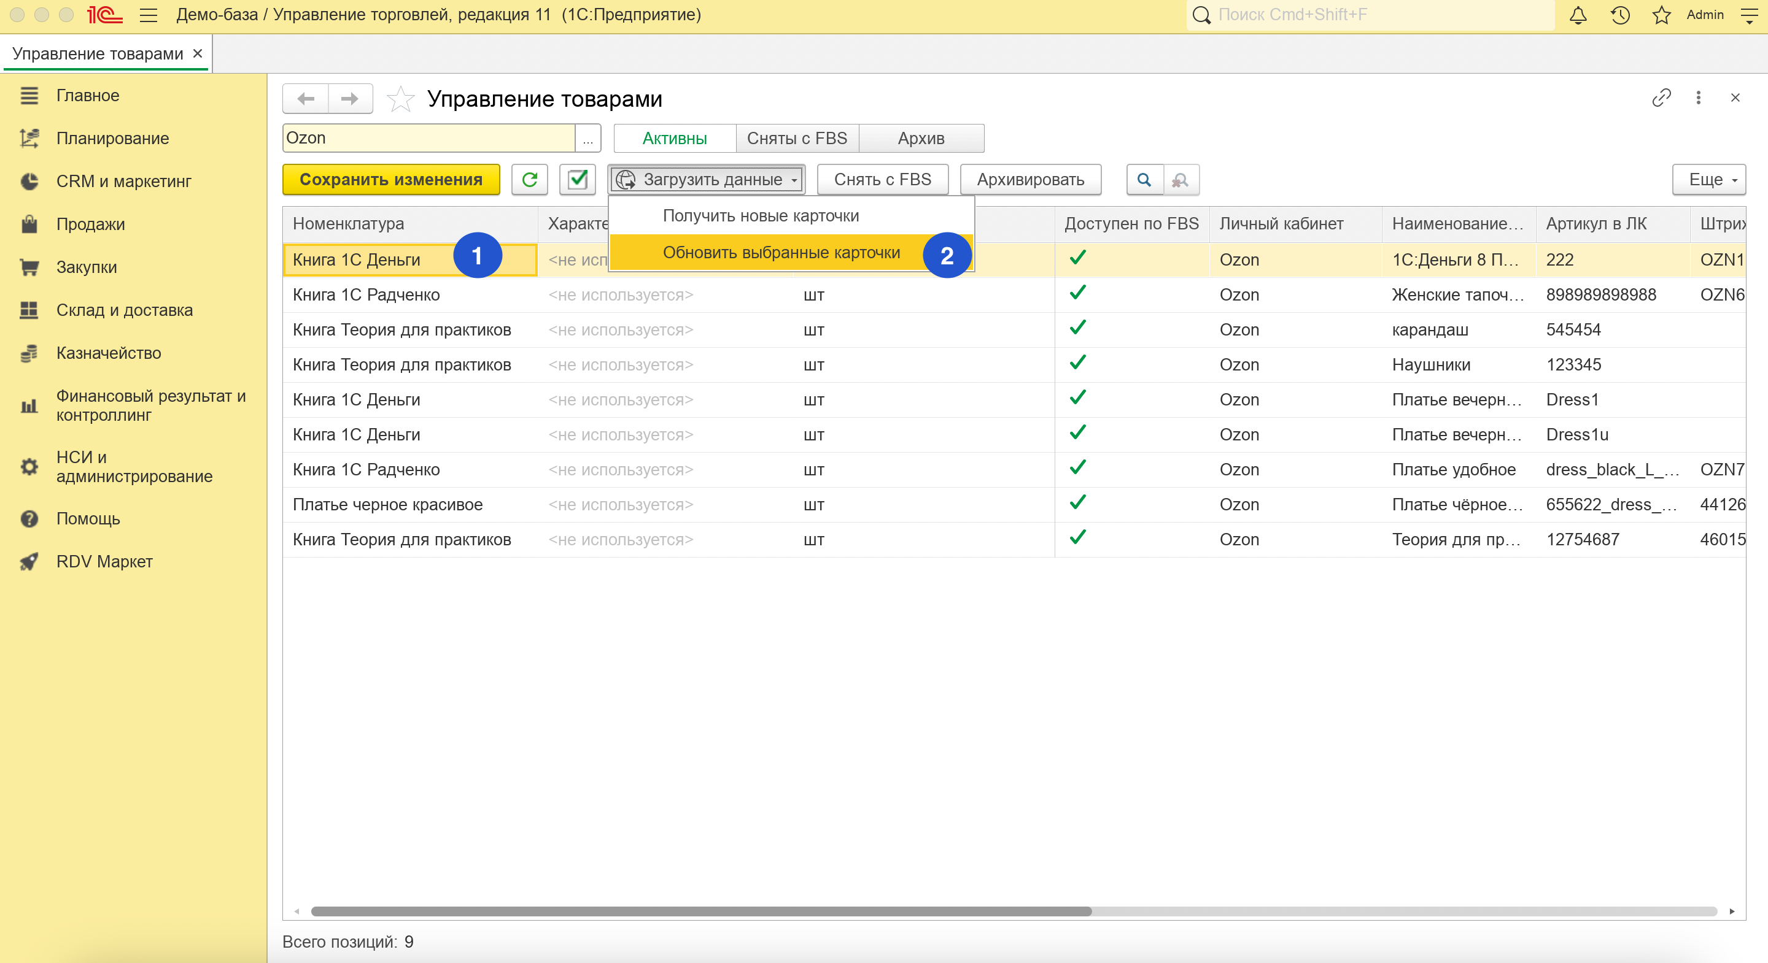Toggle select-all checkmark button in toolbar

click(577, 180)
